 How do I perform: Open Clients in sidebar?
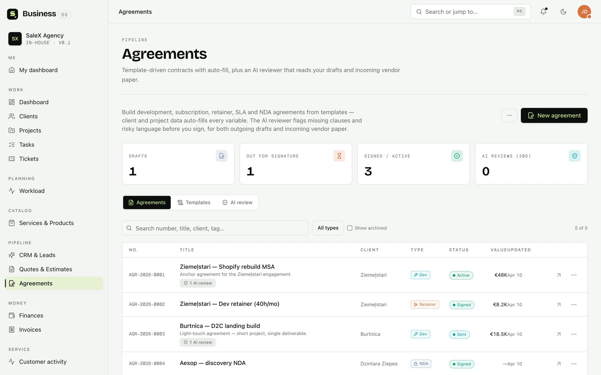54,116
